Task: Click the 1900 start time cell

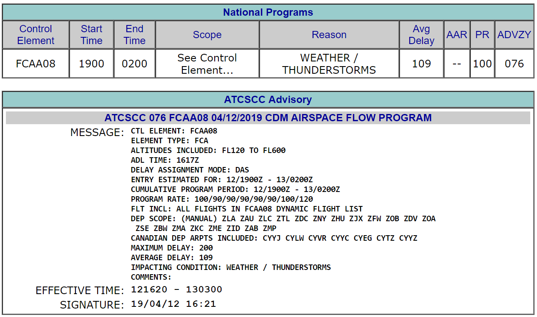Action: (92, 64)
